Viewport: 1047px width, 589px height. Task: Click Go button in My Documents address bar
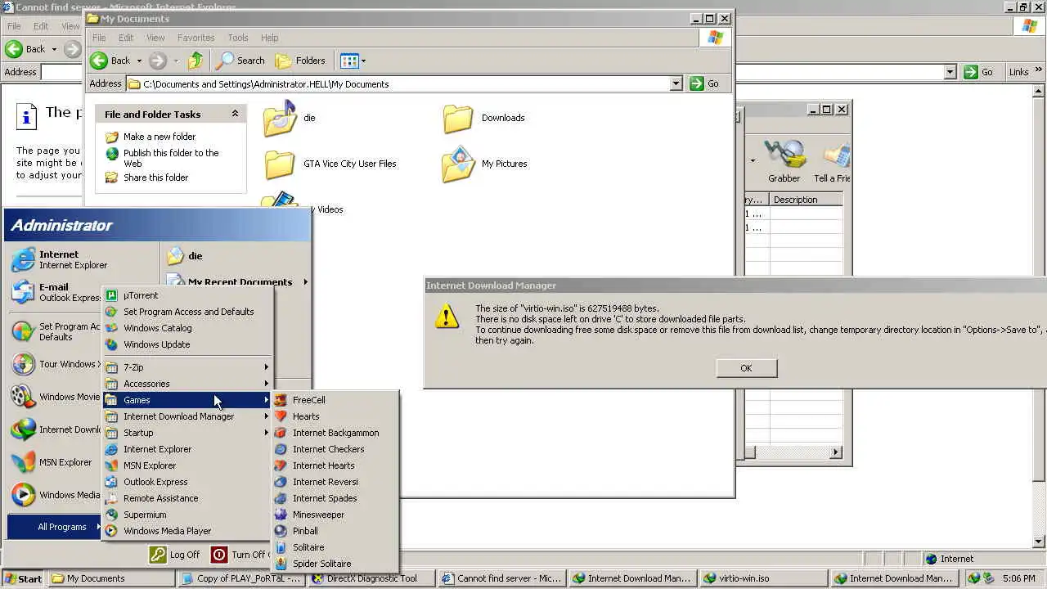705,83
